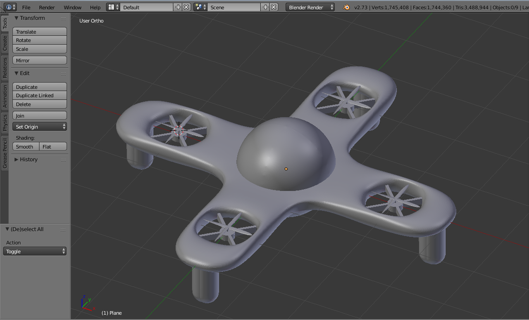
Task: Collapse the Edit panel
Action: click(x=17, y=73)
